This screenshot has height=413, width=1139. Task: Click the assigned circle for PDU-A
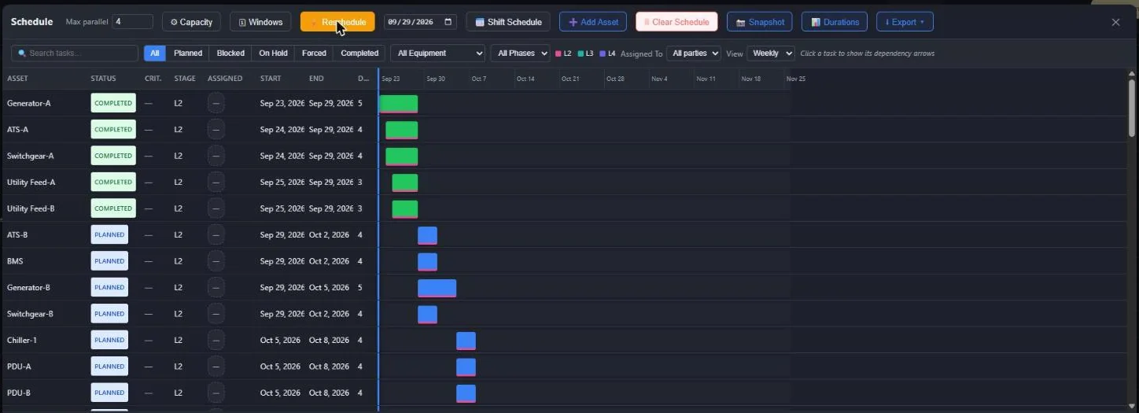click(216, 367)
